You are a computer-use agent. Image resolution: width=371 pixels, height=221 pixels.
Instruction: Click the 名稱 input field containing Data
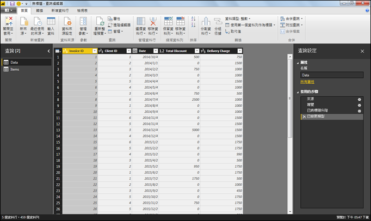331,75
